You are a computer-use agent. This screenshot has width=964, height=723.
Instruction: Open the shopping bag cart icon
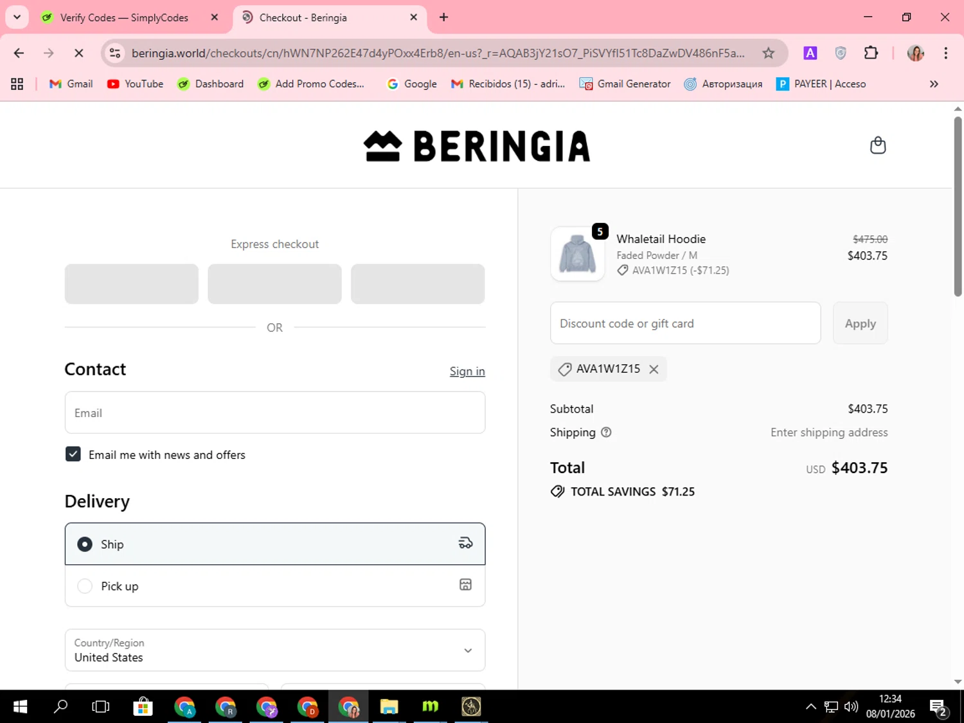[877, 145]
